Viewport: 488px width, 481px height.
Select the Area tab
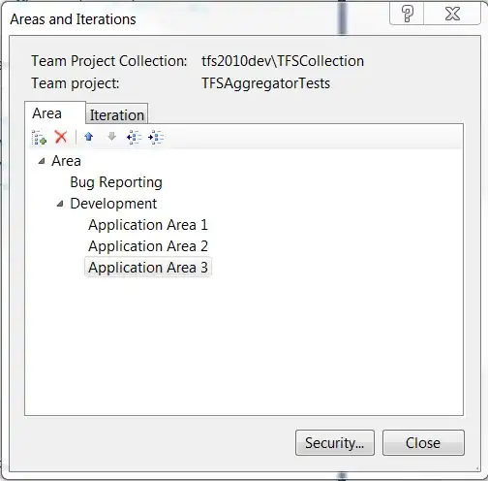click(47, 113)
